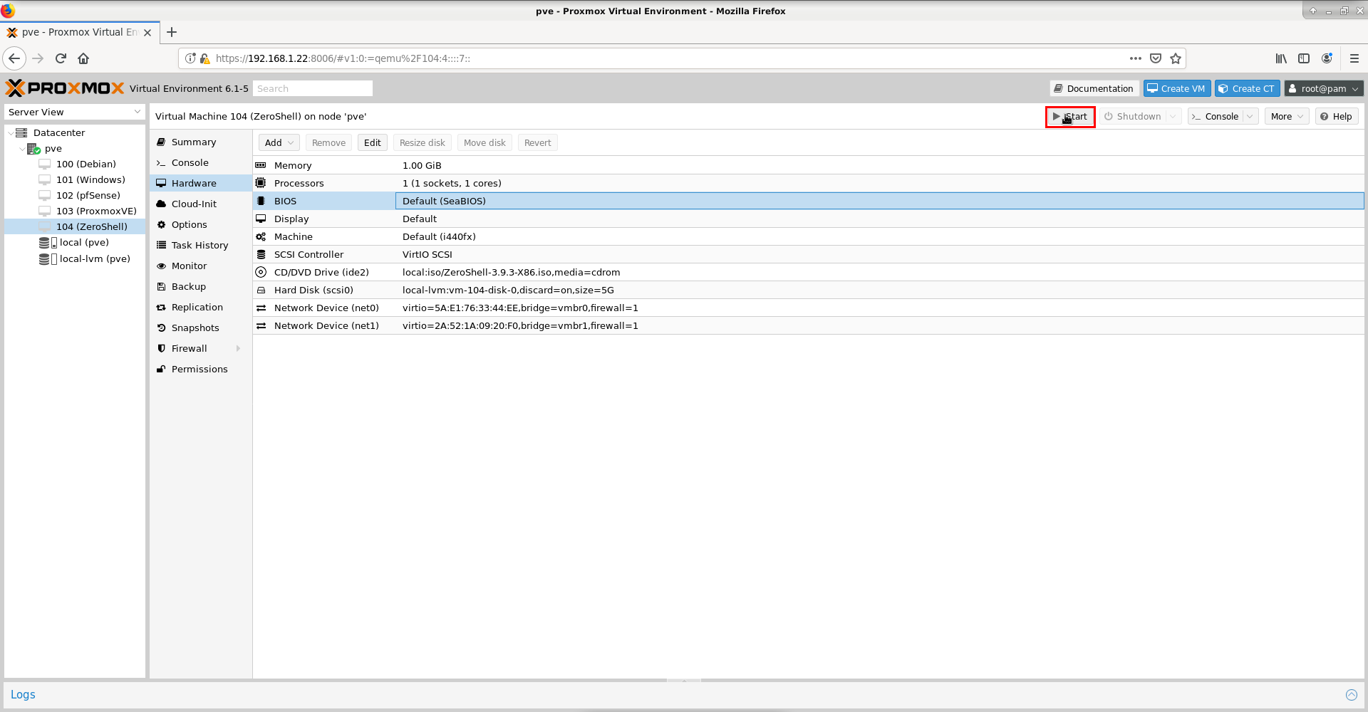Image resolution: width=1368 pixels, height=712 pixels.
Task: Open the Firefox library icon
Action: pyautogui.click(x=1281, y=58)
